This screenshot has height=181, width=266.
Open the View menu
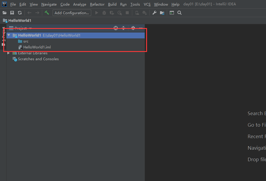(x=34, y=4)
